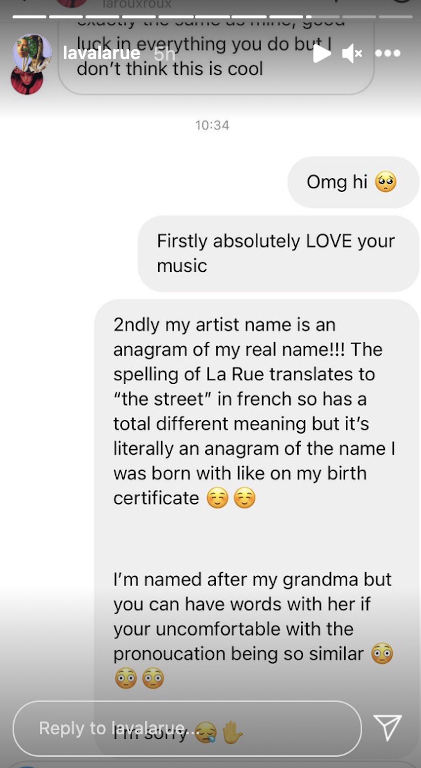Viewport: 421px width, 768px height.
Task: Tap the "5h" story posted time
Action: click(164, 54)
